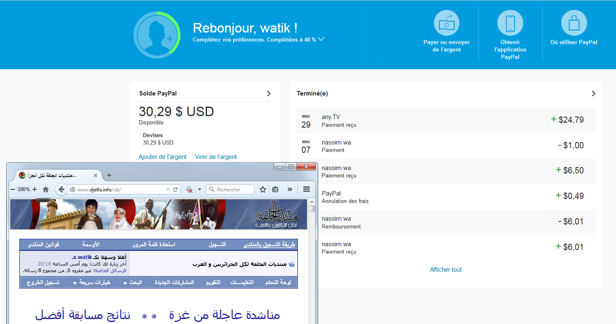The width and height of the screenshot is (616, 324).
Task: Open the PayPal Annulation des frais transaction
Action: (457, 197)
